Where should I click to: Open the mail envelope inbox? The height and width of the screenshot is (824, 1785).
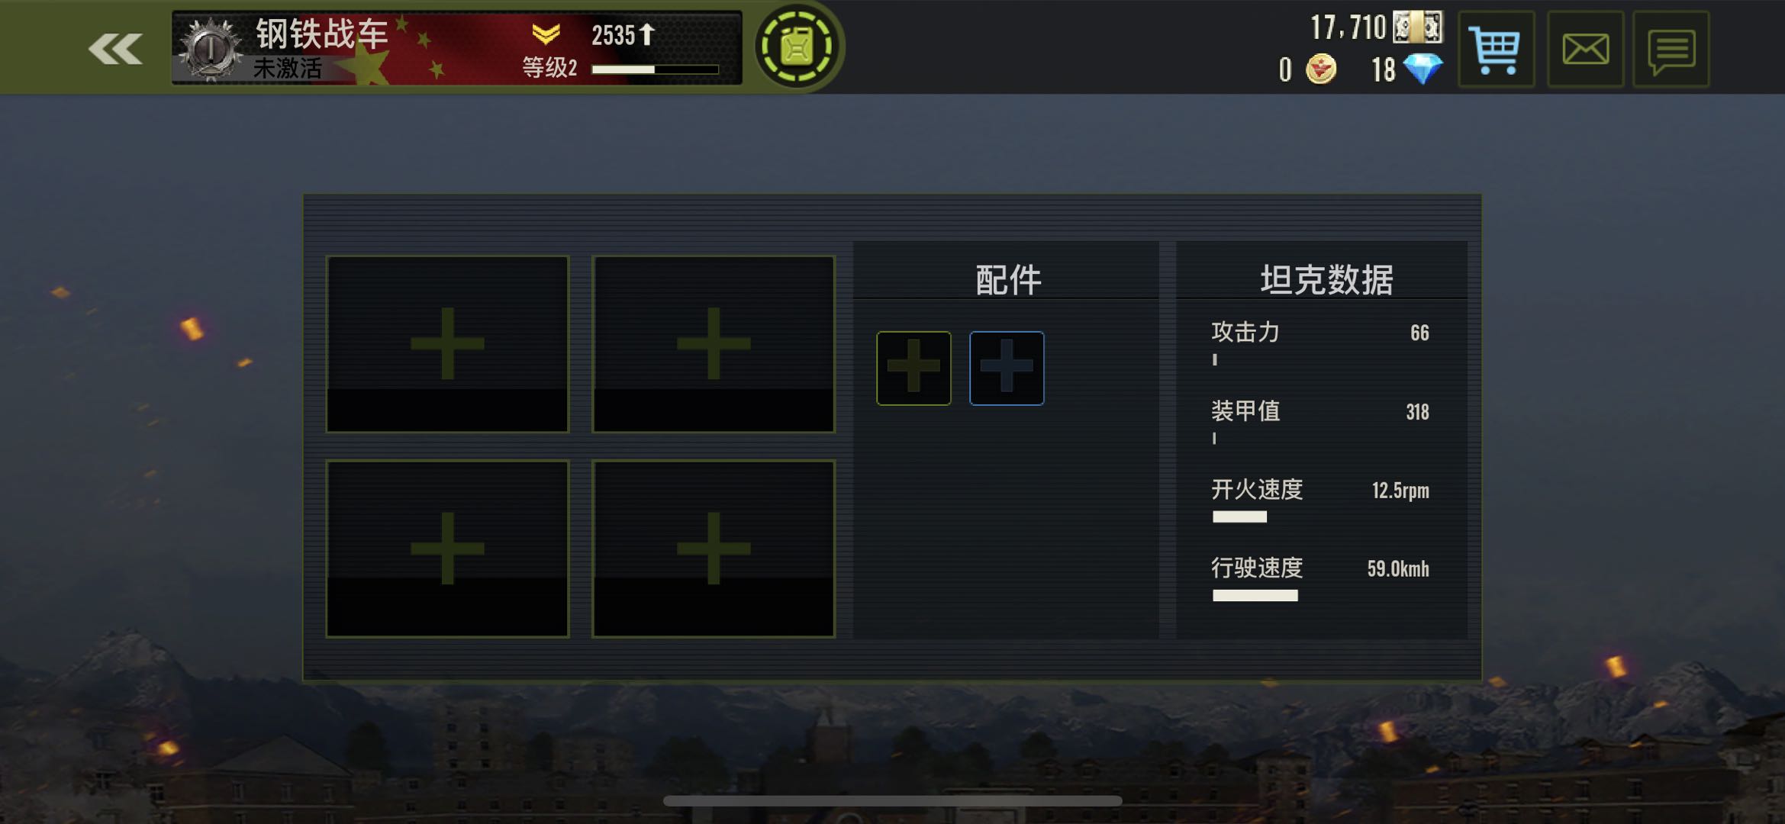tap(1585, 50)
